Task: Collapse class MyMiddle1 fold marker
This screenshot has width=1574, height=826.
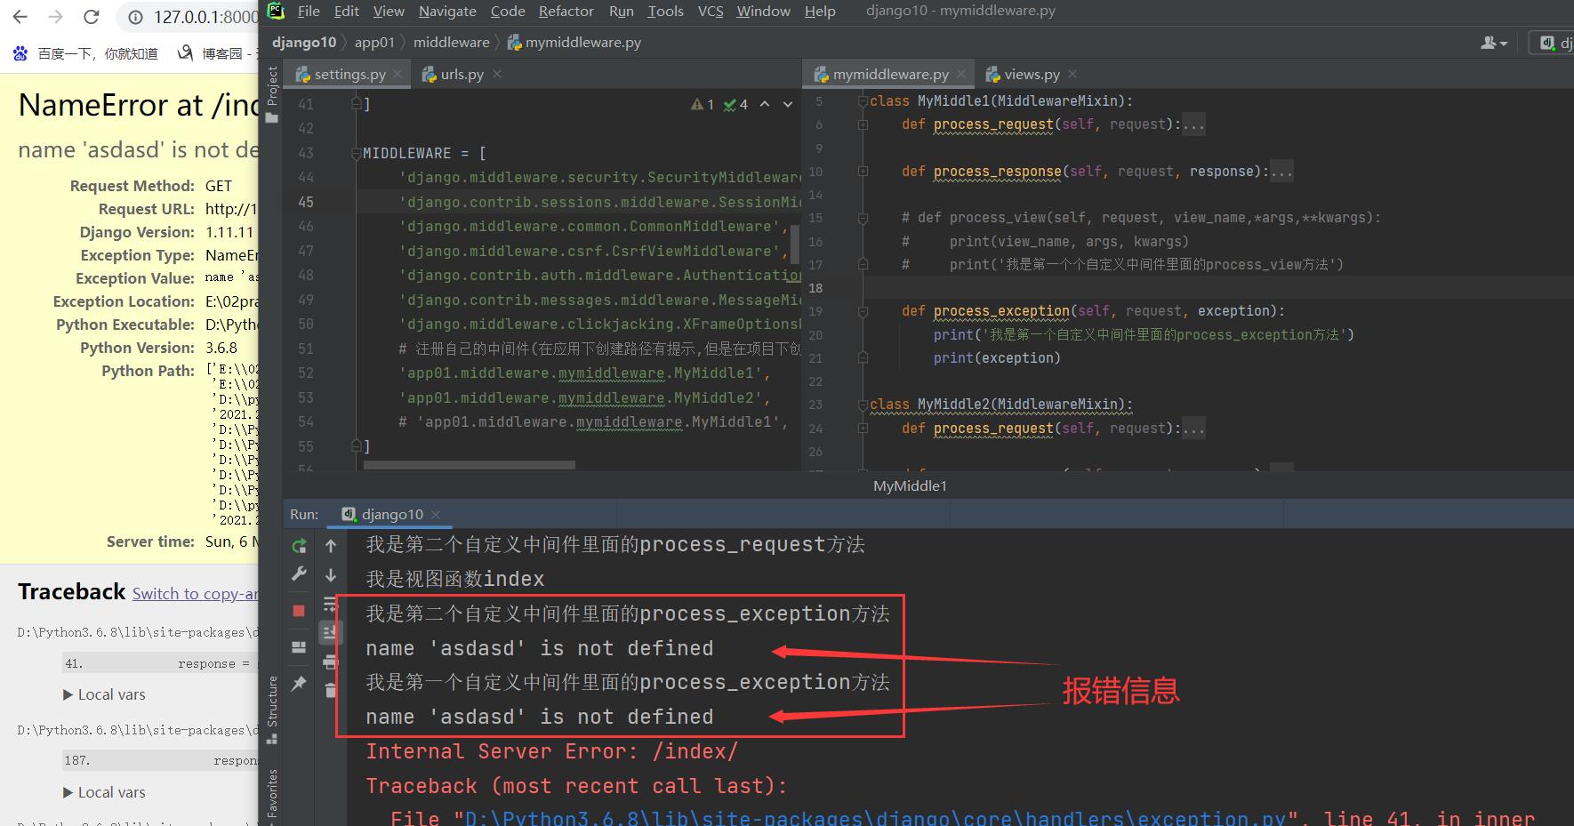Action: pyautogui.click(x=863, y=101)
